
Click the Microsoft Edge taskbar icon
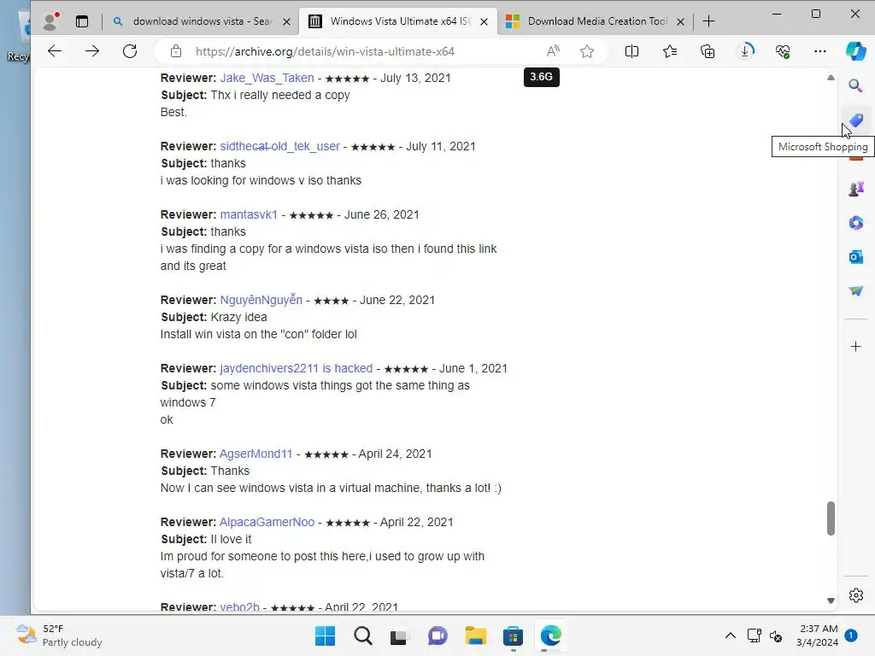(x=550, y=635)
